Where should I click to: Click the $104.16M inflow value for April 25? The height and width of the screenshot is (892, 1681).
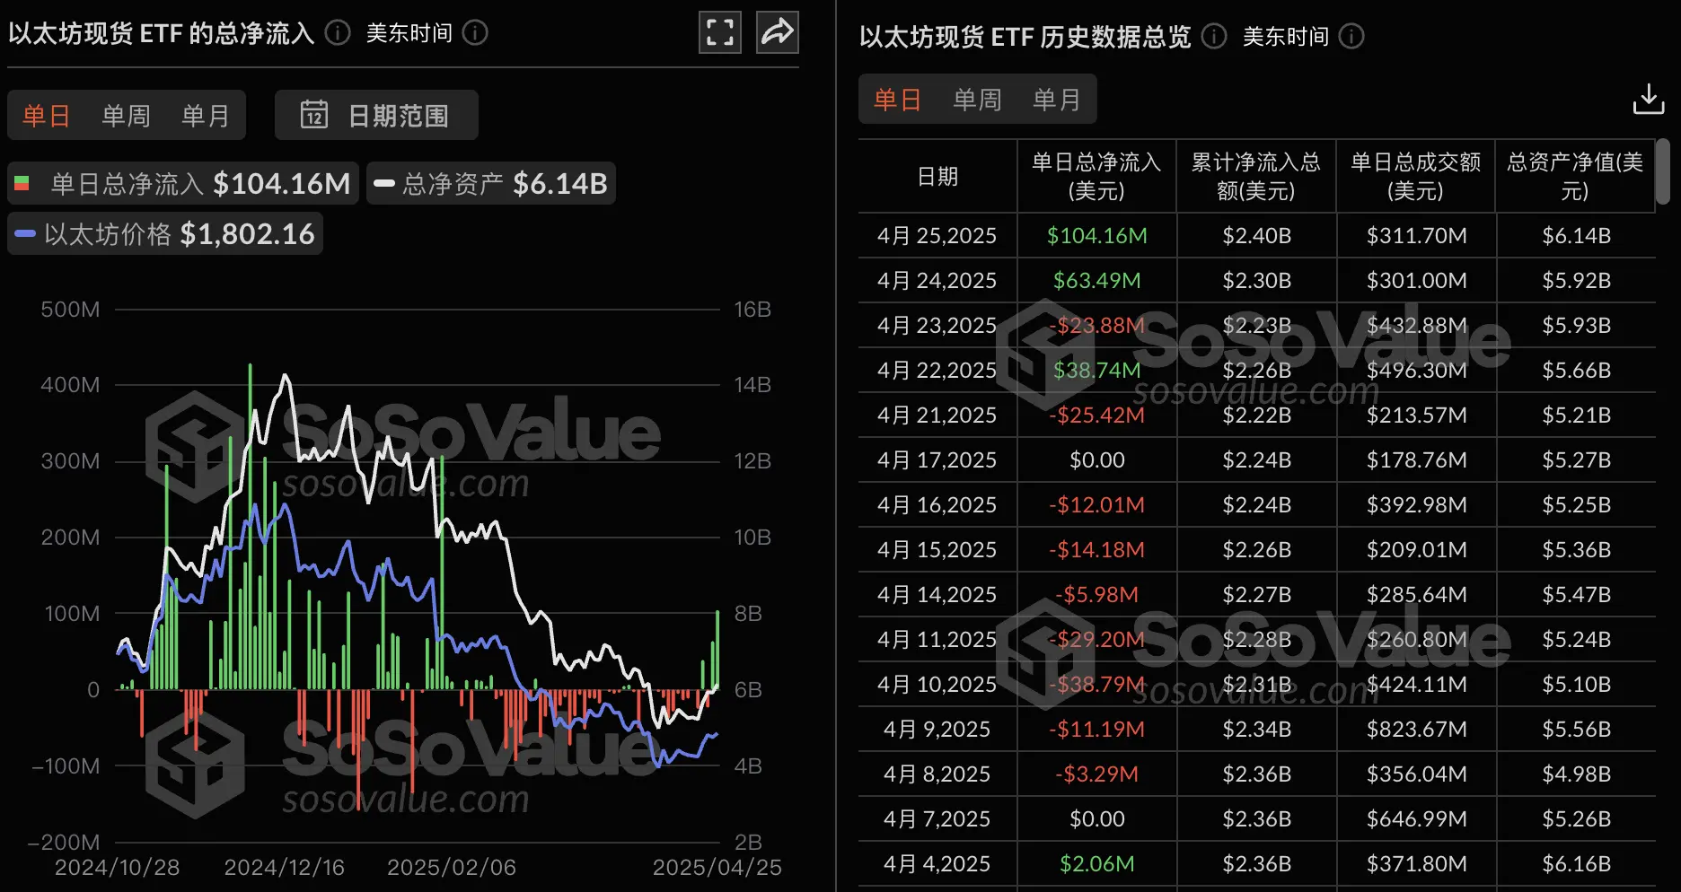point(1096,235)
